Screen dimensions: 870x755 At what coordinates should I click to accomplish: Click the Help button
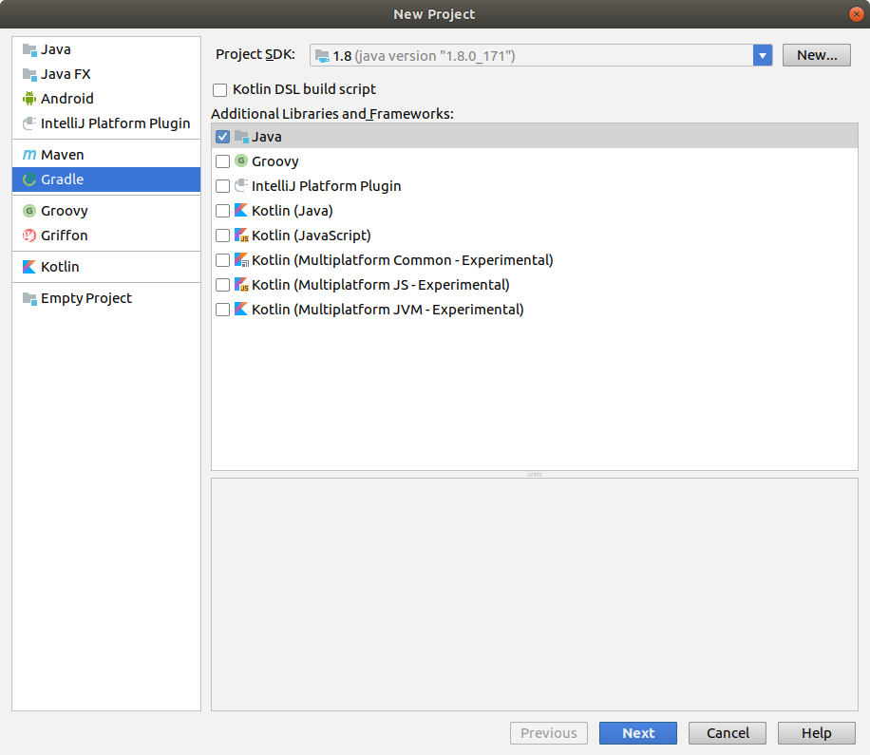816,733
